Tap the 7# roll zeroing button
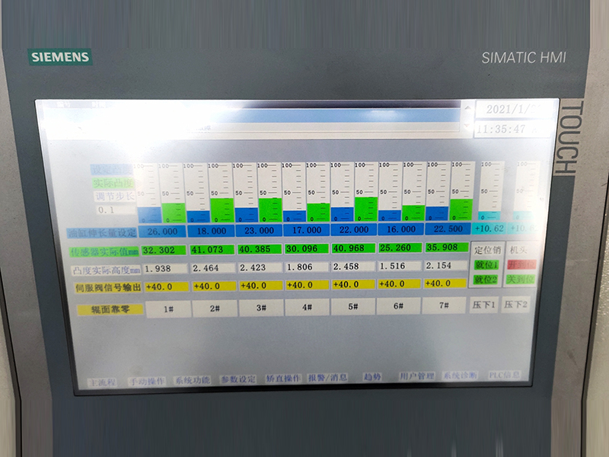The height and width of the screenshot is (457, 609). 443,307
